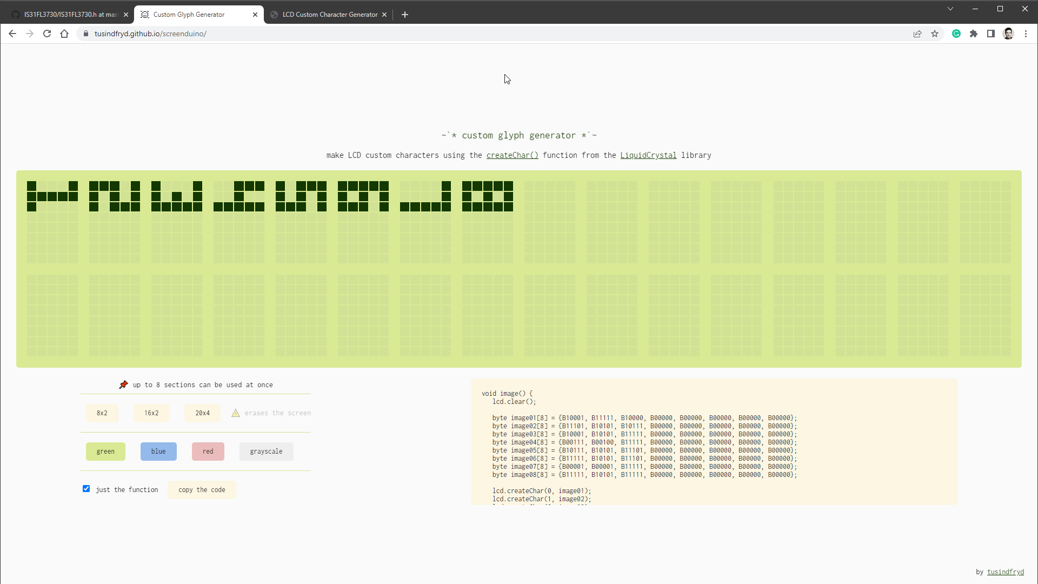Image resolution: width=1038 pixels, height=584 pixels.
Task: Click the Grammarly extension icon
Action: (x=957, y=34)
